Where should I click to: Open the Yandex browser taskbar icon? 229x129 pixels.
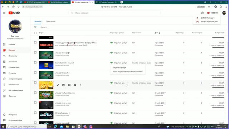tap(79, 126)
